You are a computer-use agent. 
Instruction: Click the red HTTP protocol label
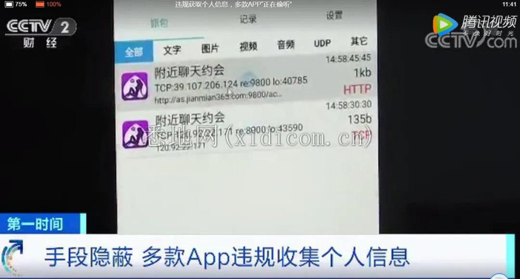coord(357,89)
